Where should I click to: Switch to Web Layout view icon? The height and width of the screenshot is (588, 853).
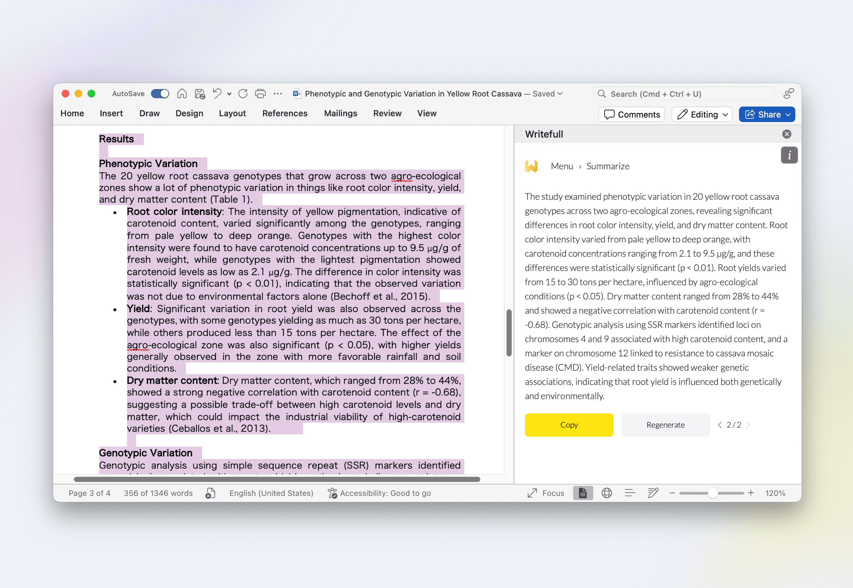pyautogui.click(x=606, y=493)
